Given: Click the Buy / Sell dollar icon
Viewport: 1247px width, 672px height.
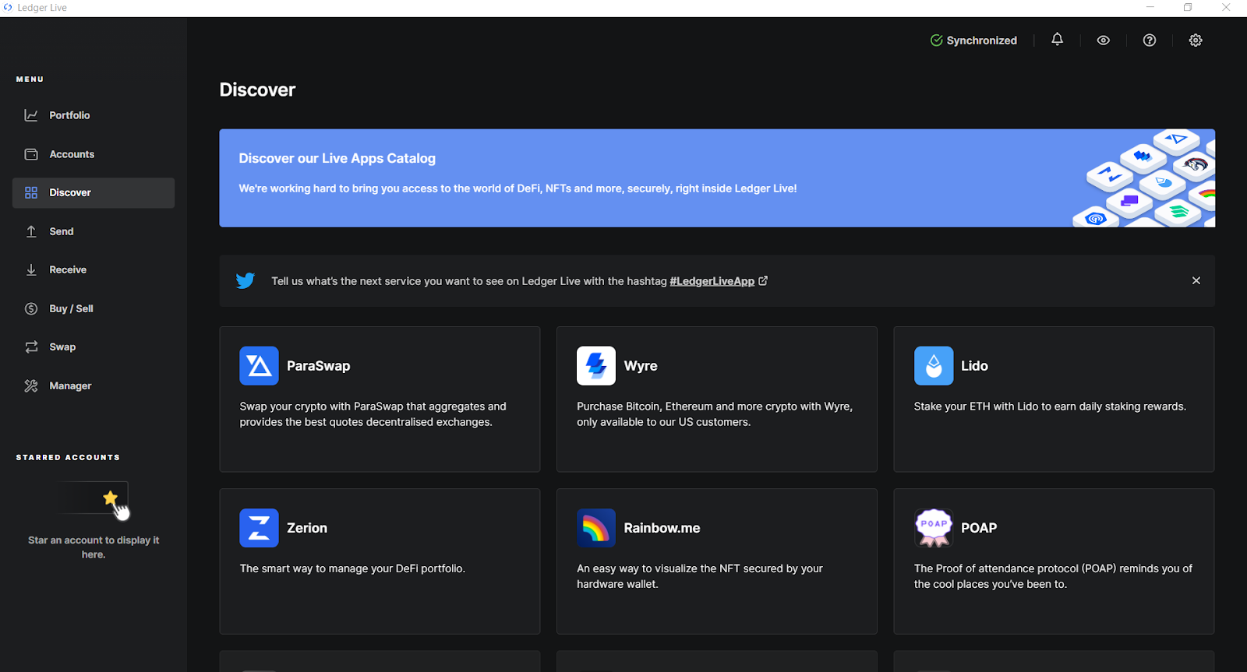Looking at the screenshot, I should (x=31, y=308).
